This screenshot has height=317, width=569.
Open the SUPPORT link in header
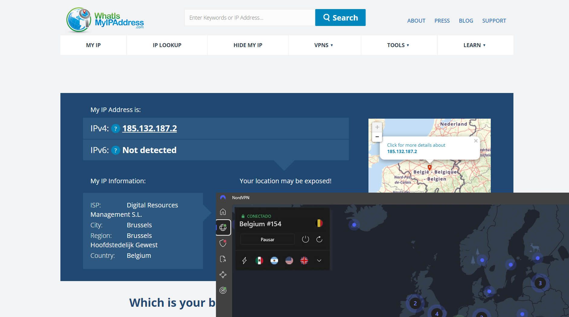(494, 21)
